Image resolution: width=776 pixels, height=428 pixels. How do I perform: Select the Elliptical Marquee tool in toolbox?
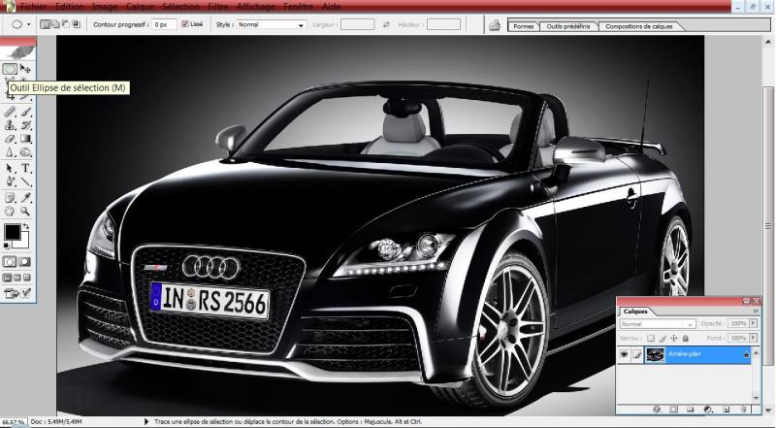tap(10, 68)
